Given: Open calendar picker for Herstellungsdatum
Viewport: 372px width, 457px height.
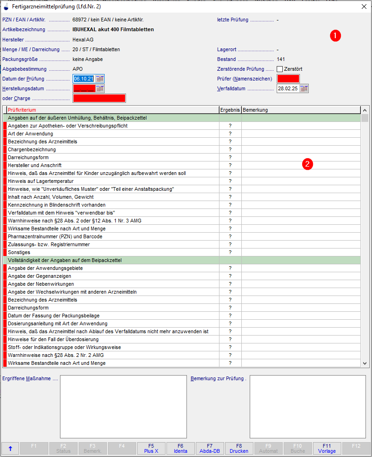Looking at the screenshot, I should pos(100,88).
